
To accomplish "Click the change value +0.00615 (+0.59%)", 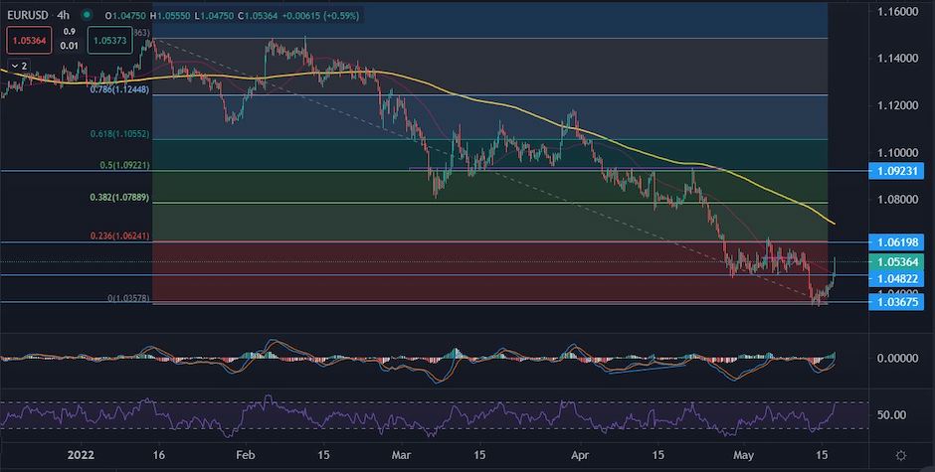I will point(319,16).
